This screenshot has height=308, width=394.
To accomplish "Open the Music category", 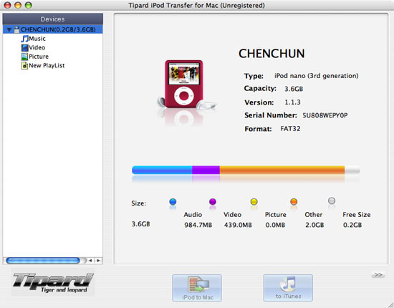I will (x=37, y=39).
